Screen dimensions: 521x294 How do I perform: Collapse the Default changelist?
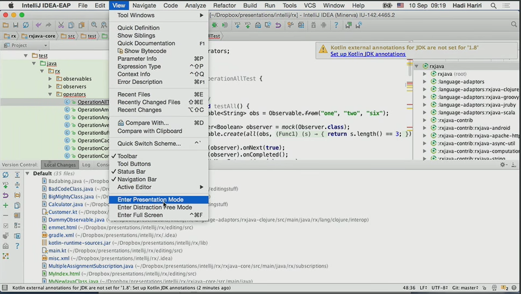coord(28,173)
